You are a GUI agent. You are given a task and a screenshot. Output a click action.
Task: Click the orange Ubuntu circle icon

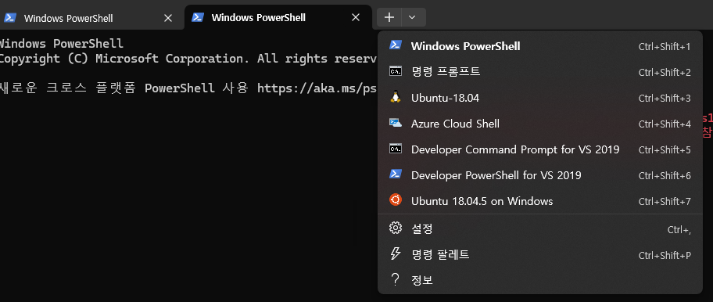click(395, 200)
